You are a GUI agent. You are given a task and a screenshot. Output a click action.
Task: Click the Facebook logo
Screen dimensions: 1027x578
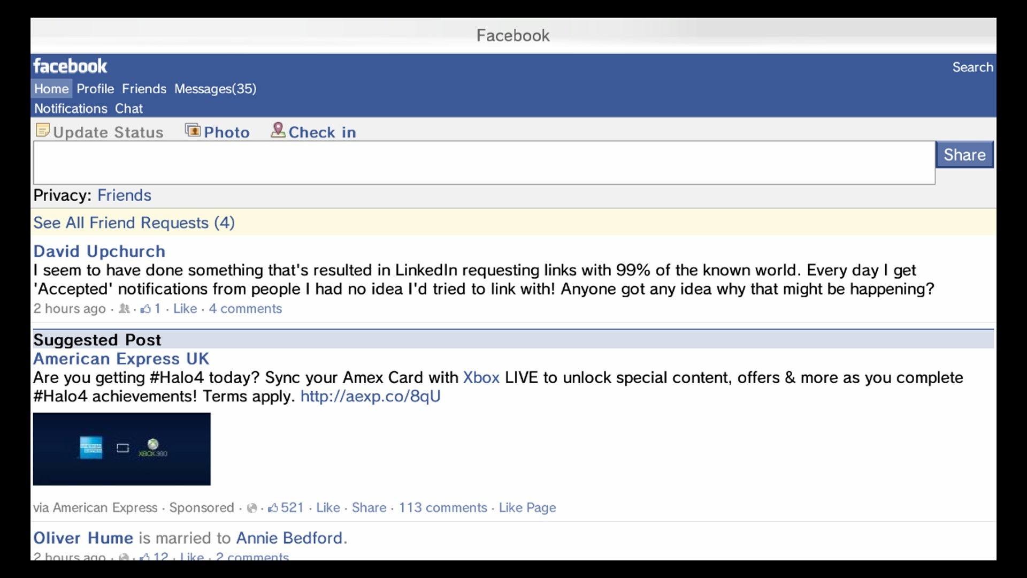(70, 66)
